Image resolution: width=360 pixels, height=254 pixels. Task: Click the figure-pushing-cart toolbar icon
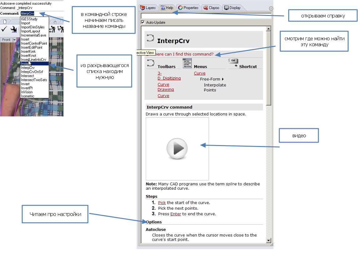pyautogui.click(x=53, y=29)
